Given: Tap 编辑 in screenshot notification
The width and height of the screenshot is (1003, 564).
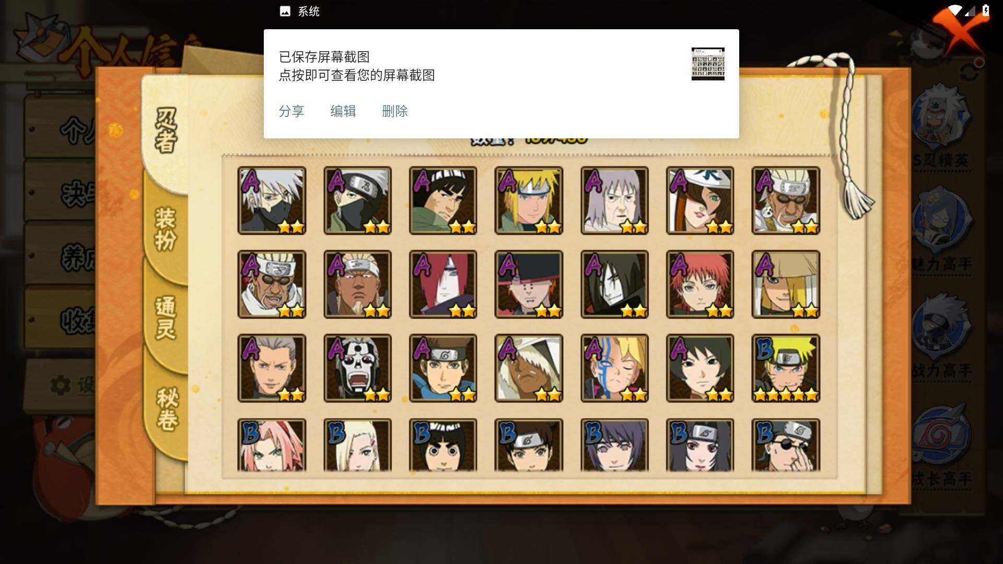Looking at the screenshot, I should 343,111.
